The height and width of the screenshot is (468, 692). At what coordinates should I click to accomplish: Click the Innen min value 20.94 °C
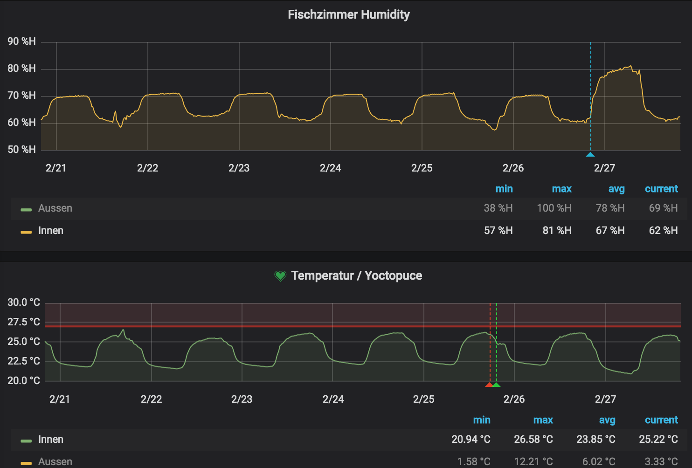coord(471,440)
